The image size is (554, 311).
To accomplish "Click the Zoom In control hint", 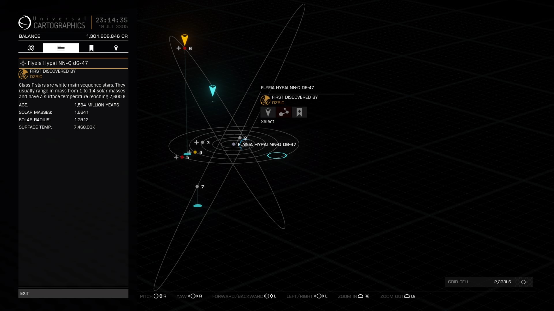I will tap(353, 296).
